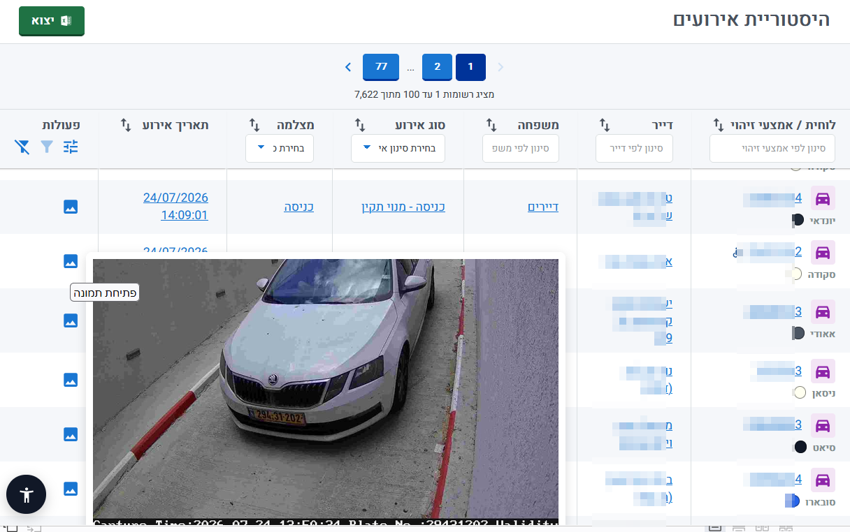Click the purple car icon in סיאט row
The image size is (850, 532).
[x=823, y=425]
